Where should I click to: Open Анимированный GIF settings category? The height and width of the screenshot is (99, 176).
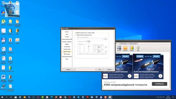(x=67, y=39)
